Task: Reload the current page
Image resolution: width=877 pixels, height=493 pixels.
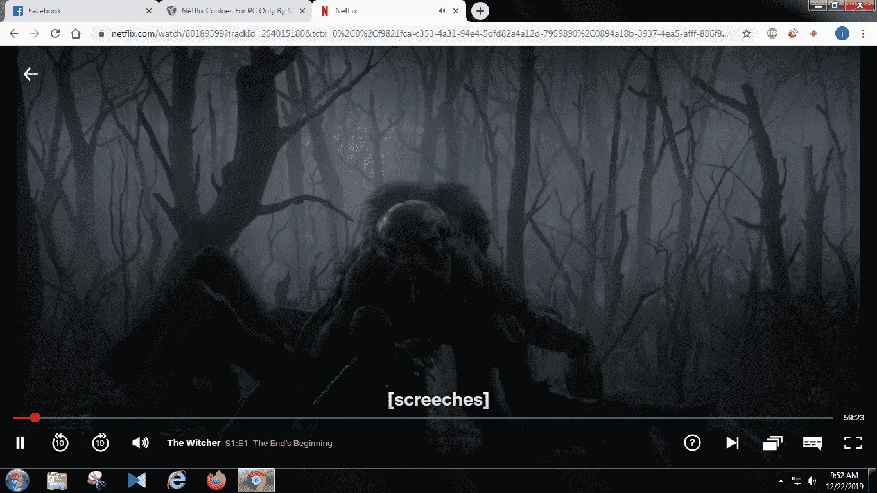Action: point(55,33)
